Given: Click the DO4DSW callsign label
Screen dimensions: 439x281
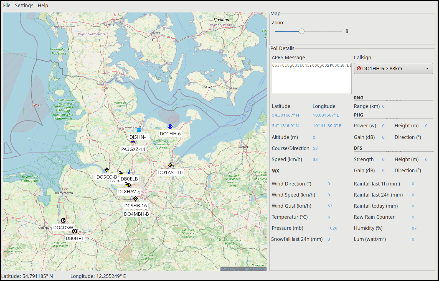Looking at the screenshot, I should 63,228.
